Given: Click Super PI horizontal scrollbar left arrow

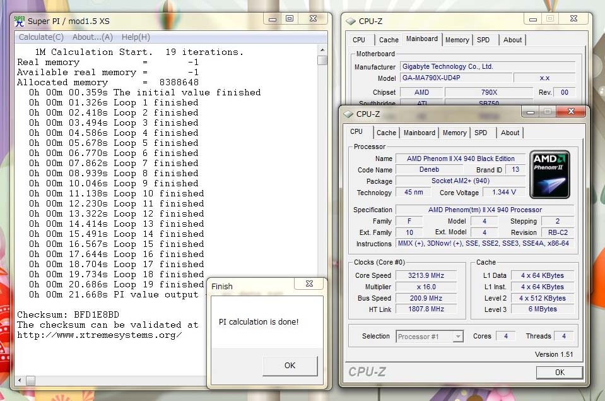Looking at the screenshot, I should tap(20, 380).
